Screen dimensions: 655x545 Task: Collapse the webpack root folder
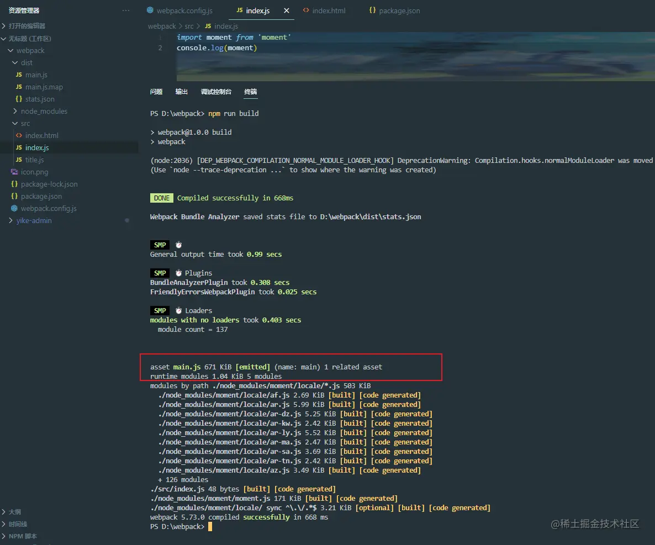(x=10, y=50)
